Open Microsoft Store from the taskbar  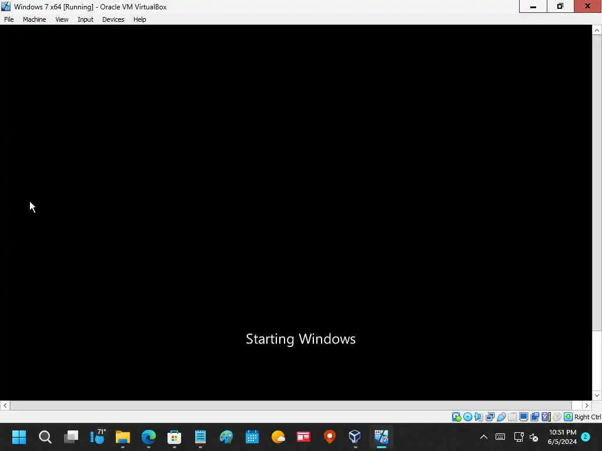click(174, 437)
